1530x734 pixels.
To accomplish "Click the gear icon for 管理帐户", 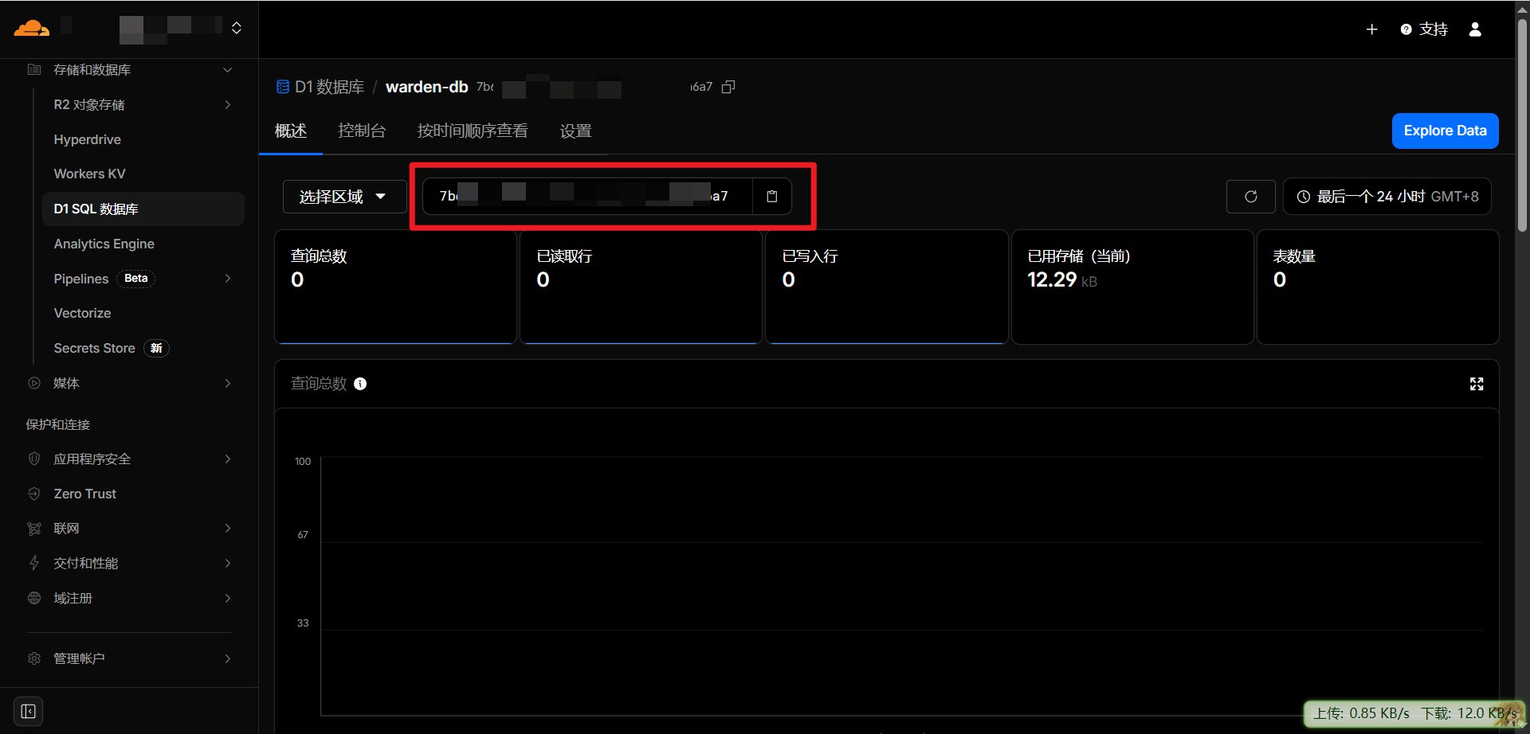I will click(34, 658).
